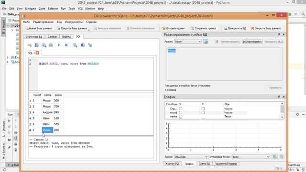
Task: Click PyCharm search magnifier icon
Action: [303, 14]
